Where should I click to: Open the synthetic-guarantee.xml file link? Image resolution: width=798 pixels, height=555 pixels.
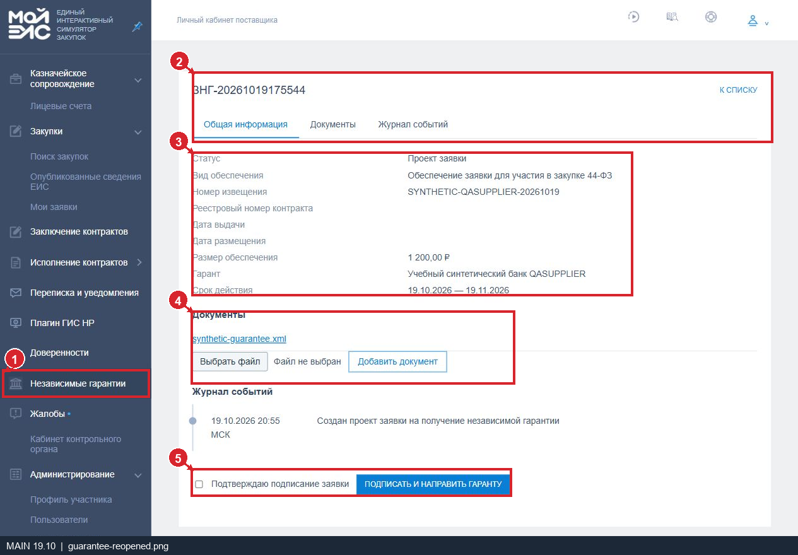(239, 339)
